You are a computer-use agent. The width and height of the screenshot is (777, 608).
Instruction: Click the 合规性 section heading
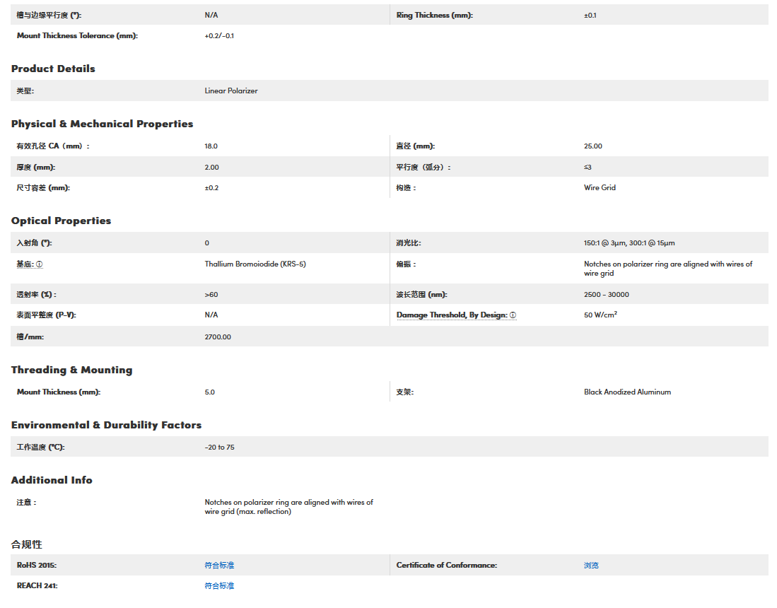tap(27, 544)
